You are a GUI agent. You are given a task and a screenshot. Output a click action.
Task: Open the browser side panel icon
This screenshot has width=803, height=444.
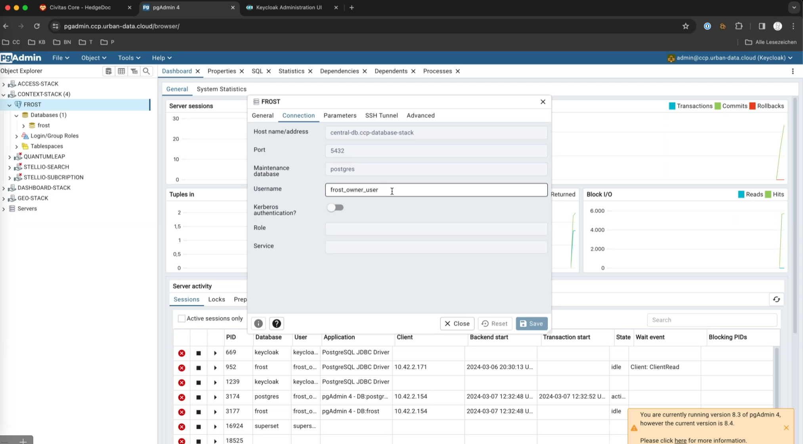(x=762, y=26)
